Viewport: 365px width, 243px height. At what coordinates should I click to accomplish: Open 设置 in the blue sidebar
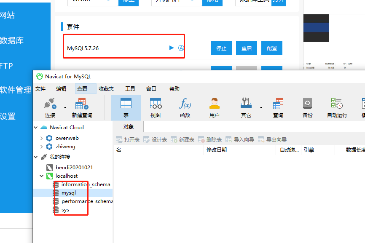tap(8, 116)
